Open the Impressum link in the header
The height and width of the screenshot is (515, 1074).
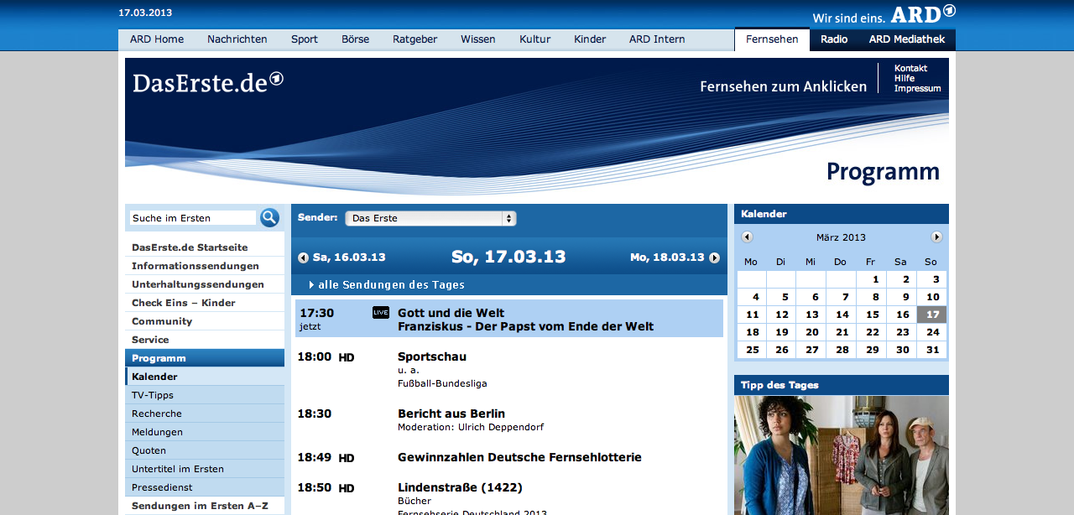[917, 89]
